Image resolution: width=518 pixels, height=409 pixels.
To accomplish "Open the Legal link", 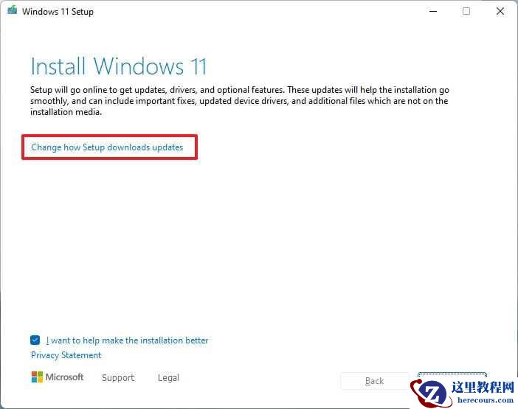I will pyautogui.click(x=168, y=377).
